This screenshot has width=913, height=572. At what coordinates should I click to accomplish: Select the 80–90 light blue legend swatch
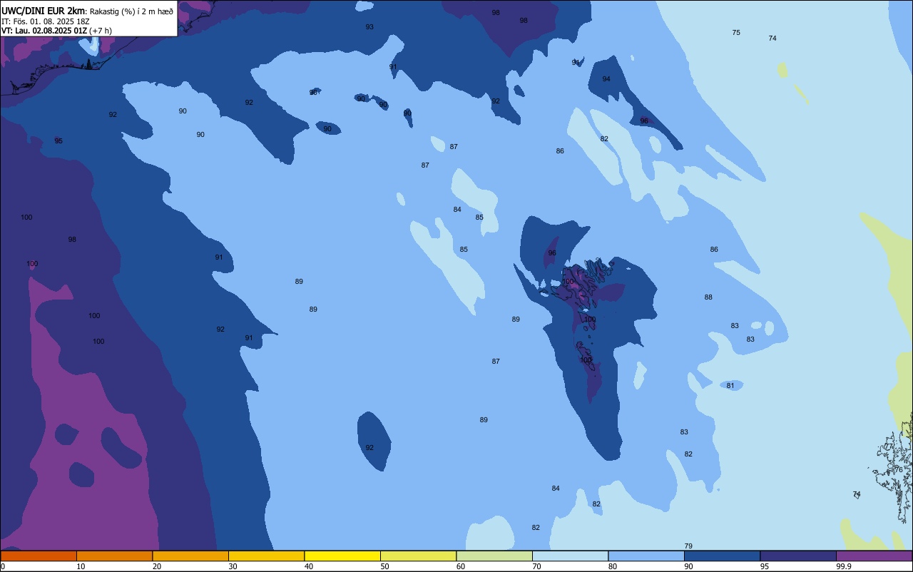(x=646, y=556)
